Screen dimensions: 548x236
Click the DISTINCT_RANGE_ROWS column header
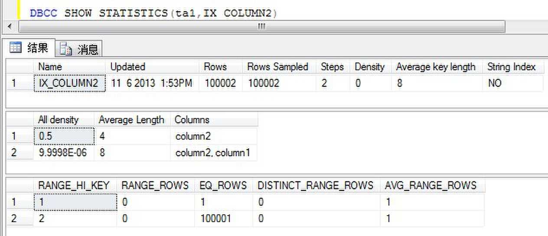(x=316, y=186)
